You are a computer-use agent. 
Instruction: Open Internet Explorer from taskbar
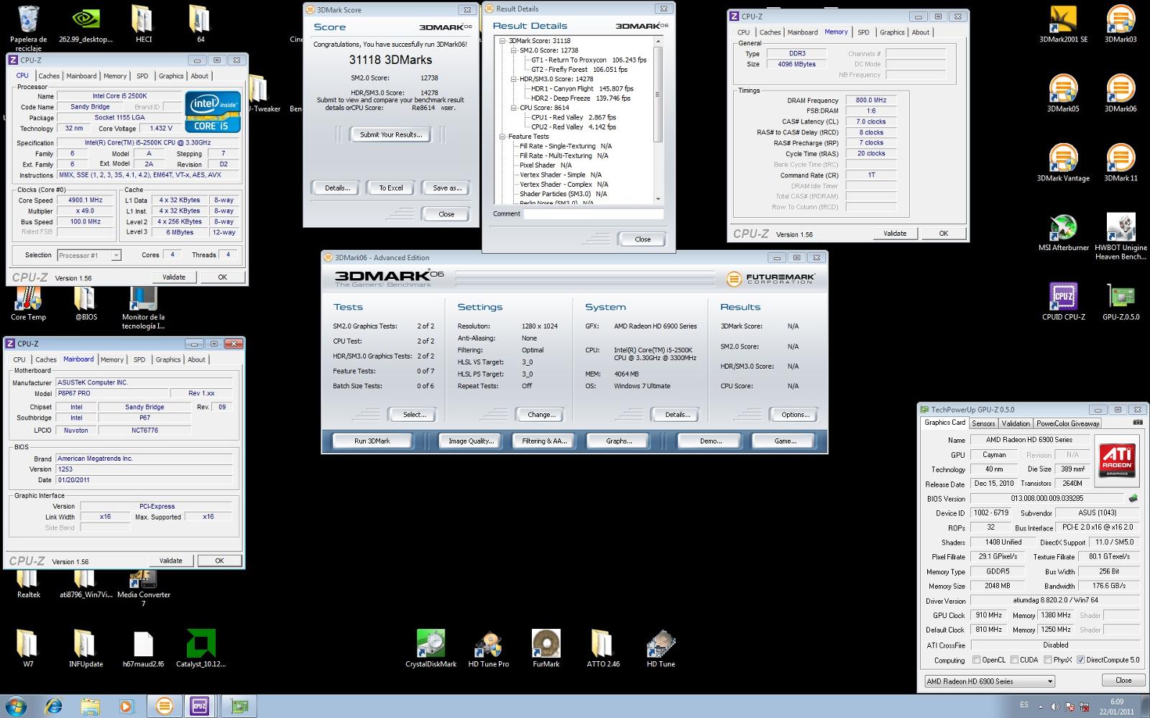click(53, 707)
